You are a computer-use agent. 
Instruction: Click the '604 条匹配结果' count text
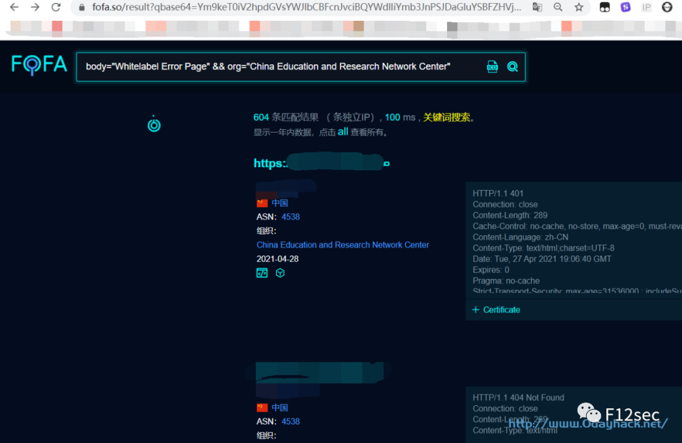pyautogui.click(x=286, y=117)
